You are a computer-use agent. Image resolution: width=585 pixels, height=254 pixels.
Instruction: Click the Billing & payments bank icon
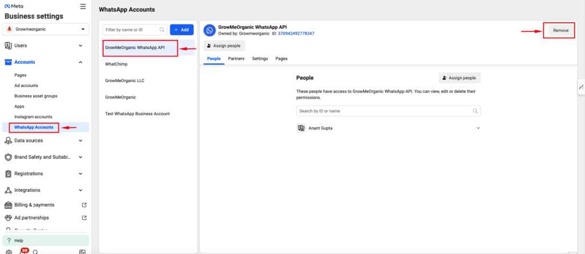click(8, 205)
